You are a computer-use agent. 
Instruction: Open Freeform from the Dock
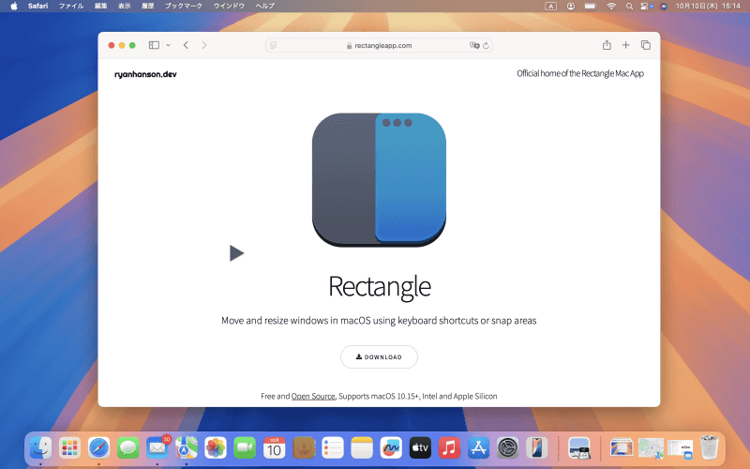(x=391, y=448)
